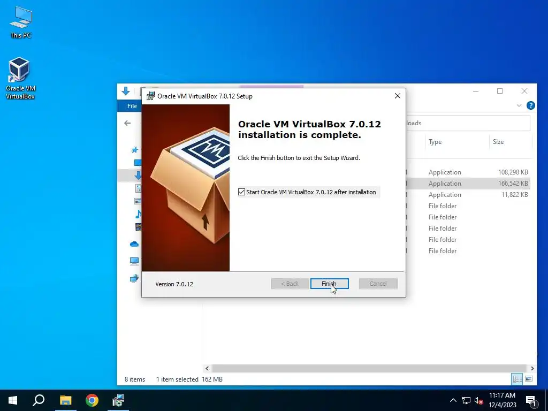Click the Explorer horizontal scrollbar track
Image resolution: width=548 pixels, height=411 pixels.
point(369,368)
